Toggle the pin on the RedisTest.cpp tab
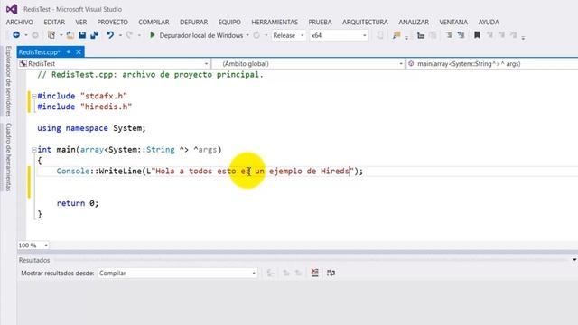 (x=69, y=52)
